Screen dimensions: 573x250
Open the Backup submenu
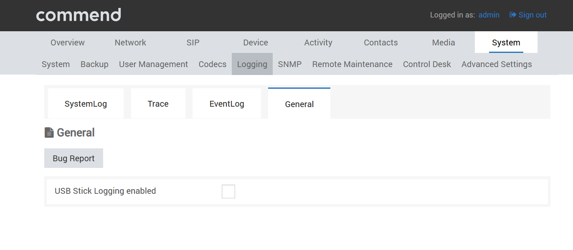point(94,64)
